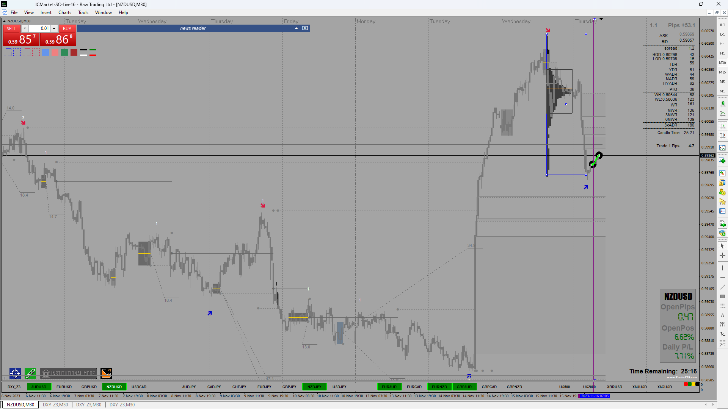728x409 pixels.
Task: Click the orange chart export icon
Action: pyautogui.click(x=106, y=373)
